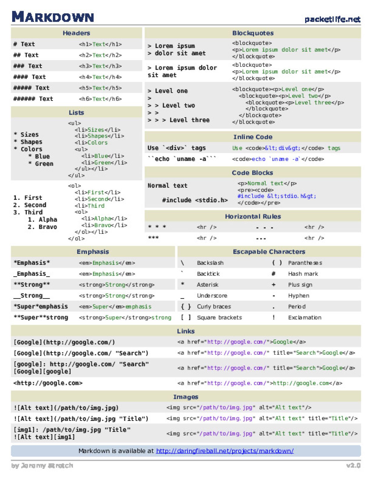Click the '*Super*emphasis' example
The width and height of the screenshot is (372, 481).
[41, 306]
